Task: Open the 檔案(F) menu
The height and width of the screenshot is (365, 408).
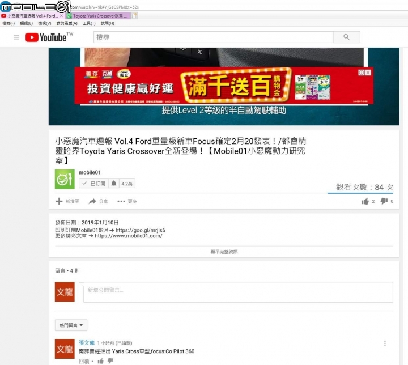Action: [x=8, y=23]
